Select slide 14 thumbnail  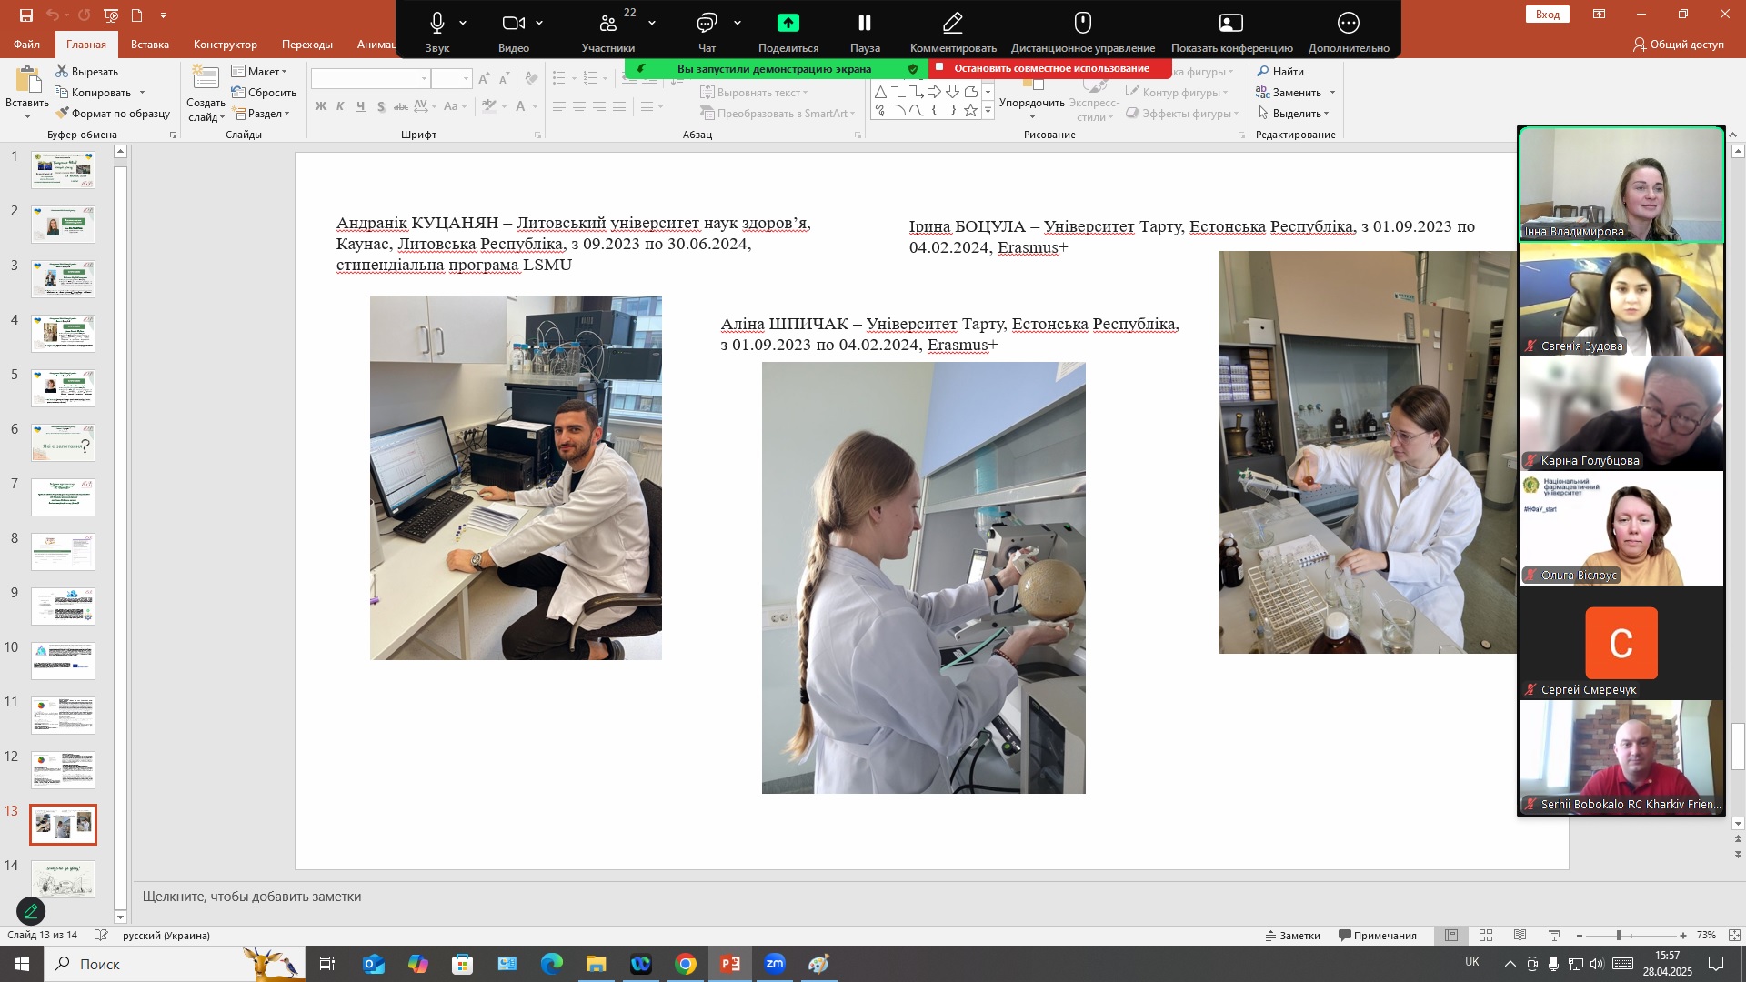click(x=63, y=879)
